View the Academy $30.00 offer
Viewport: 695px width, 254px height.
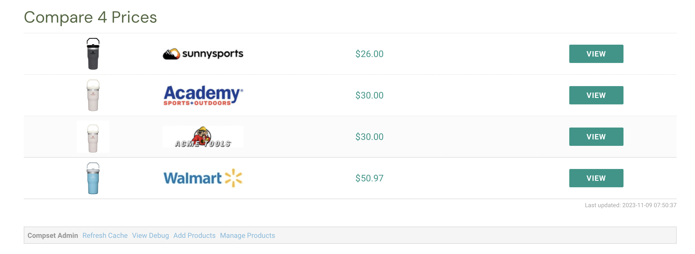596,95
